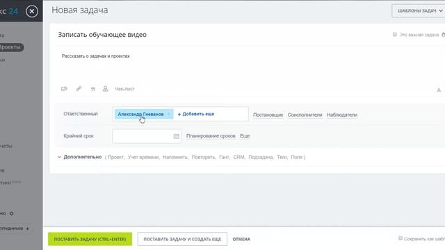Image resolution: width=445 pixels, height=250 pixels.
Task: Open the Поля additional option
Action: (x=297, y=157)
